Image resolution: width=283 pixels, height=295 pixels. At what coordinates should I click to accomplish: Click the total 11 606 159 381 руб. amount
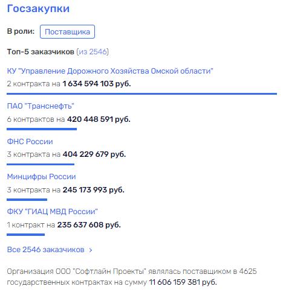183,282
